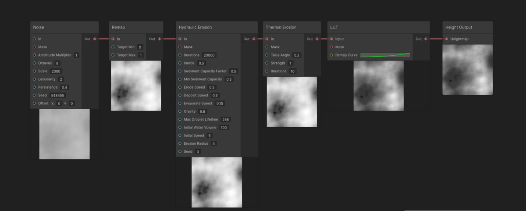Click Hydraulic Erosion Out port

point(254,39)
